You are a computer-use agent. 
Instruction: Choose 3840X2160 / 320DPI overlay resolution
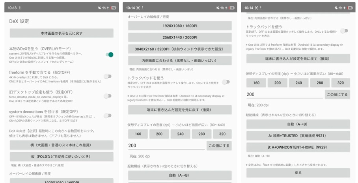[180, 49]
